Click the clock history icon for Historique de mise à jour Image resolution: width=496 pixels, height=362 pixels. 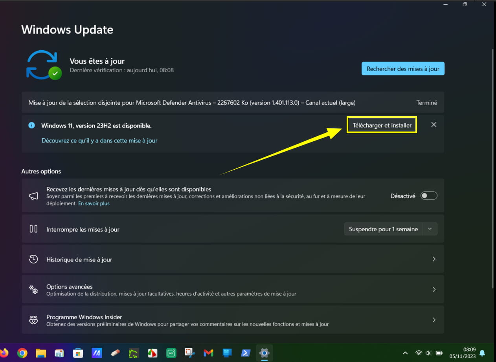[x=34, y=259]
